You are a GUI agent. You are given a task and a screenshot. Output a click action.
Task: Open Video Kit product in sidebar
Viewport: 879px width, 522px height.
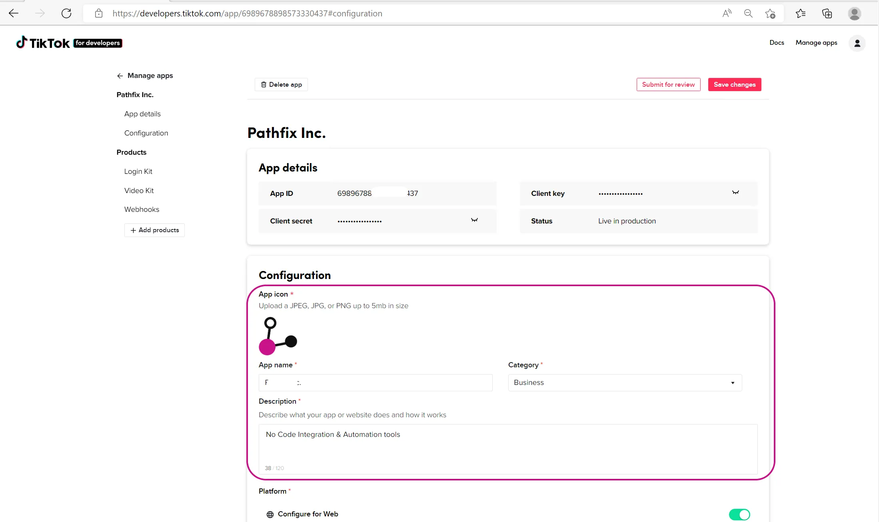click(139, 191)
